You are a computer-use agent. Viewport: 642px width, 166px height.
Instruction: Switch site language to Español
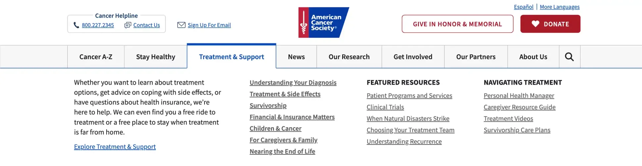point(524,7)
